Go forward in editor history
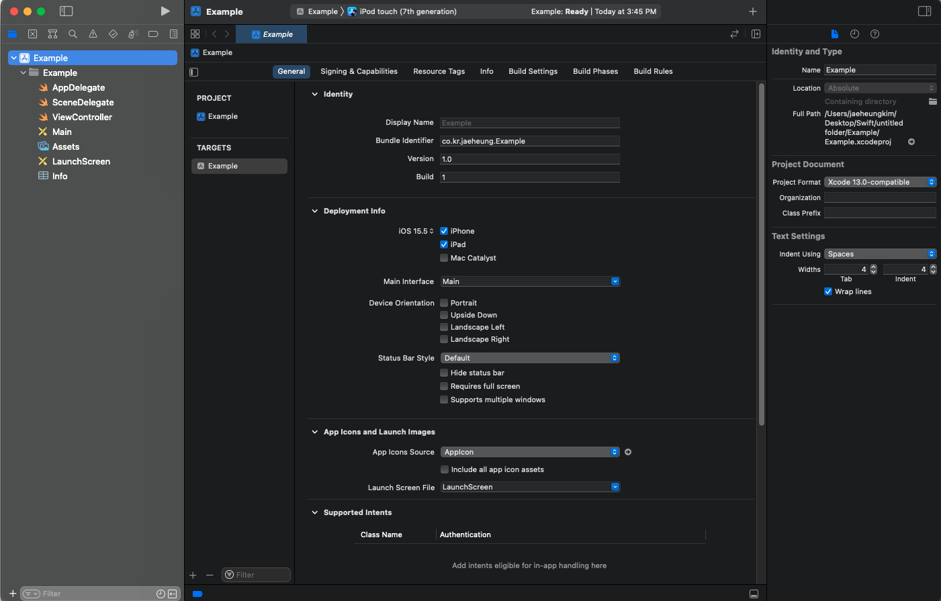Screen dimensions: 941x601 (x=227, y=34)
